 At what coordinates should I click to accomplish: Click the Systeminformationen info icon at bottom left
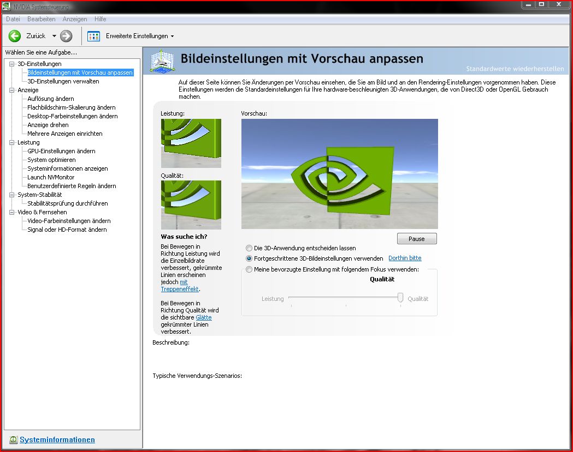14,439
